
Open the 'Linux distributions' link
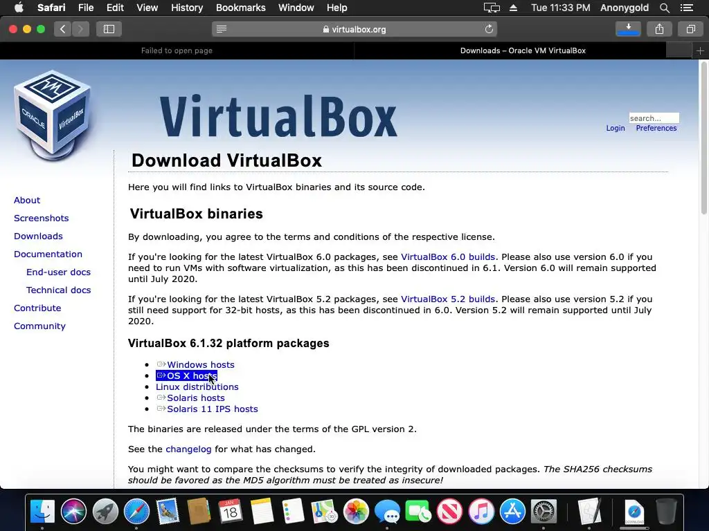tap(197, 387)
